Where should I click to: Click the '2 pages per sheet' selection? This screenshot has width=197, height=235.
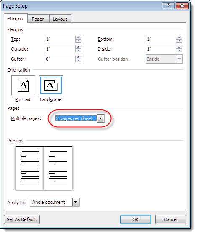tap(76, 118)
